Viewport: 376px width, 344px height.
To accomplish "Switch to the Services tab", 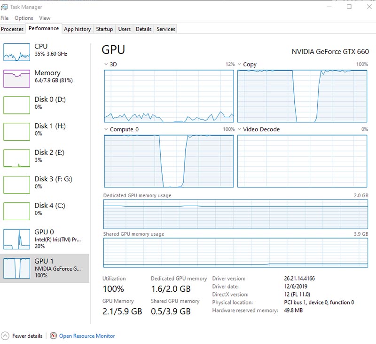I will coord(166,29).
